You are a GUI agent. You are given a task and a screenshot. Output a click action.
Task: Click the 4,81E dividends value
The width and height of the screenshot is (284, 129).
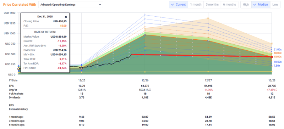272,97
